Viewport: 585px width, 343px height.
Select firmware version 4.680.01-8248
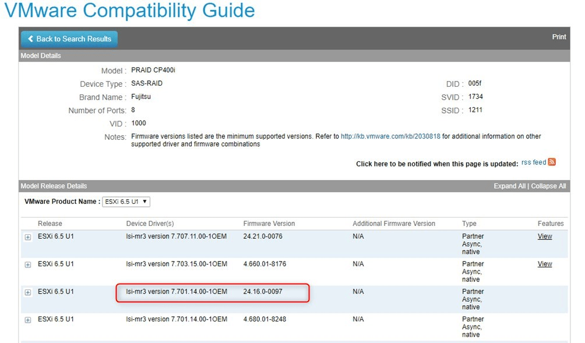pyautogui.click(x=265, y=319)
